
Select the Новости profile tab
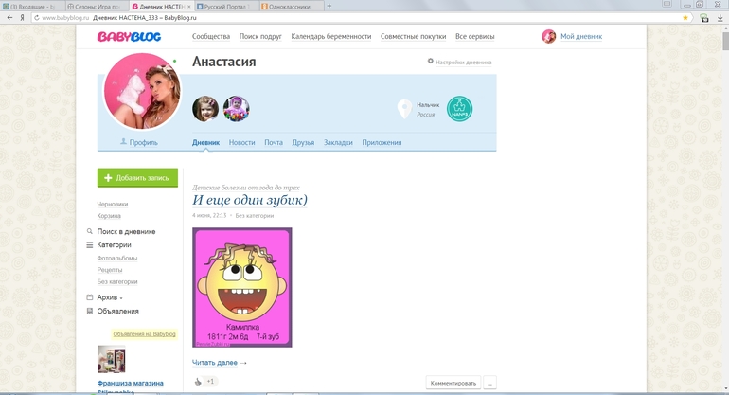coord(241,142)
